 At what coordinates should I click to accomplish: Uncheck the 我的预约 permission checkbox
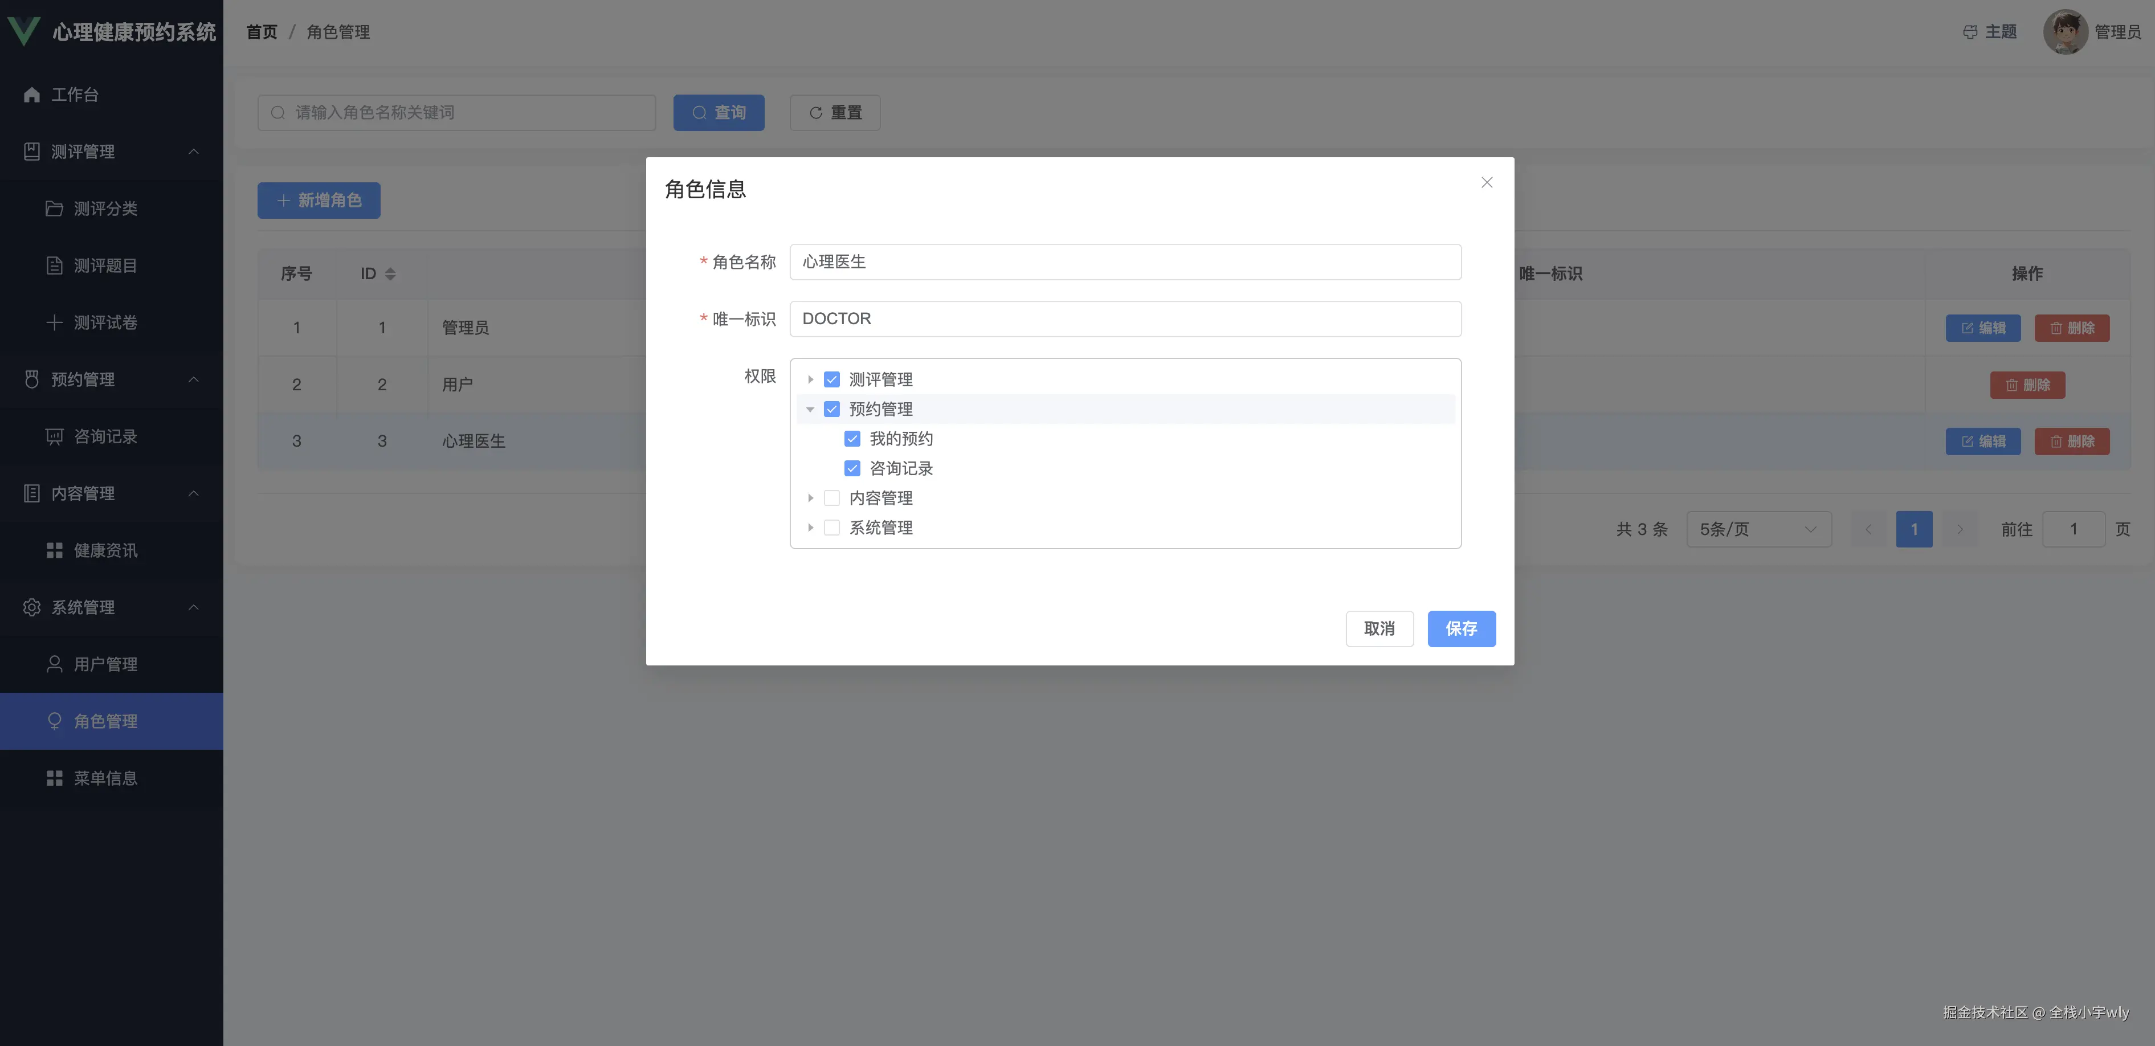pos(852,438)
